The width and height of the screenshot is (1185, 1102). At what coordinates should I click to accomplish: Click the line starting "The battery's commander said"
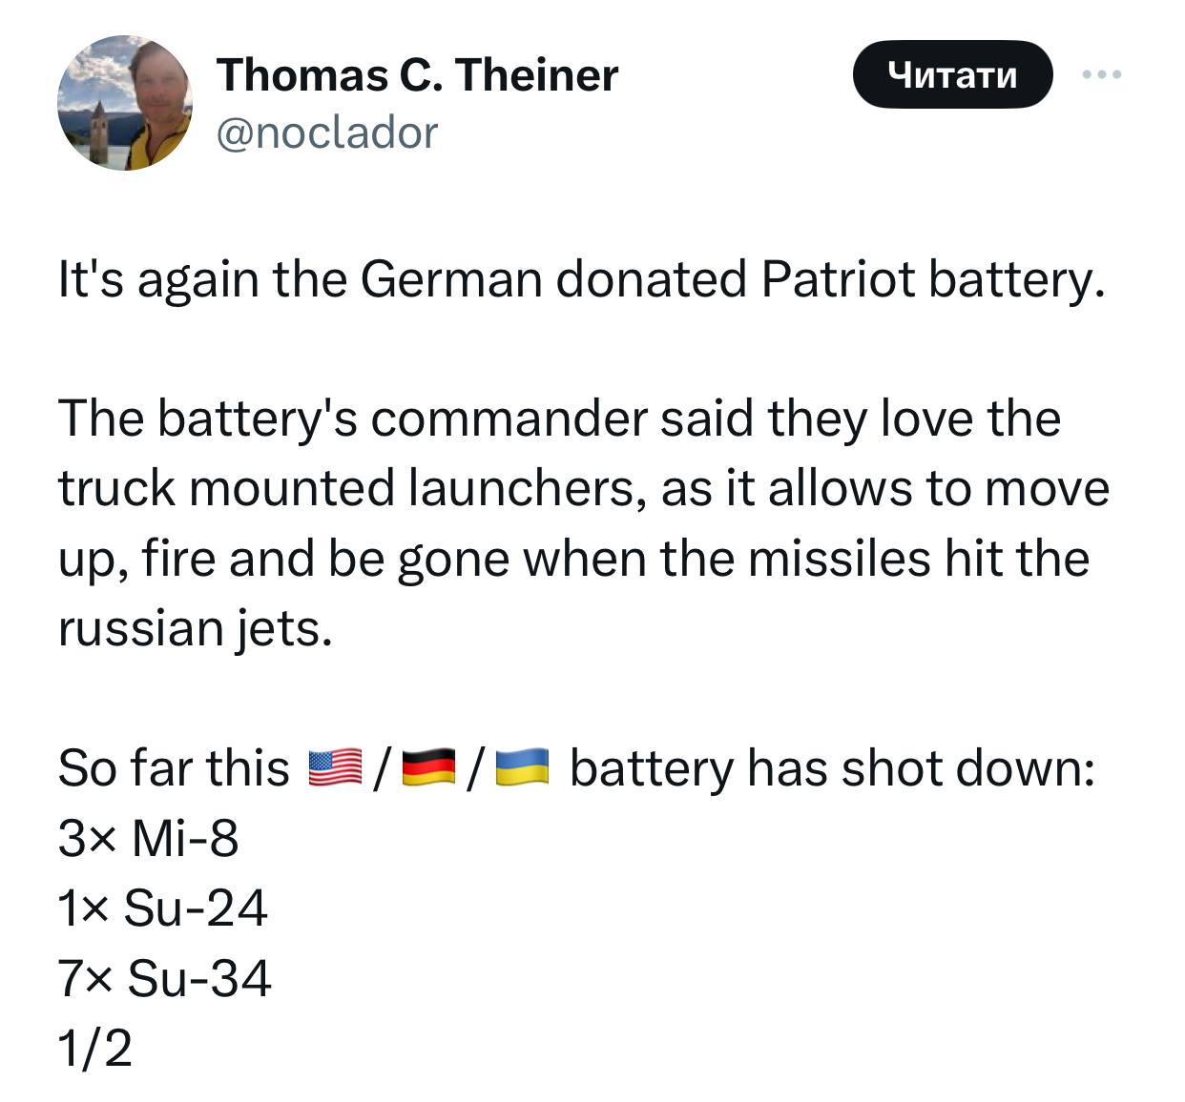point(559,418)
